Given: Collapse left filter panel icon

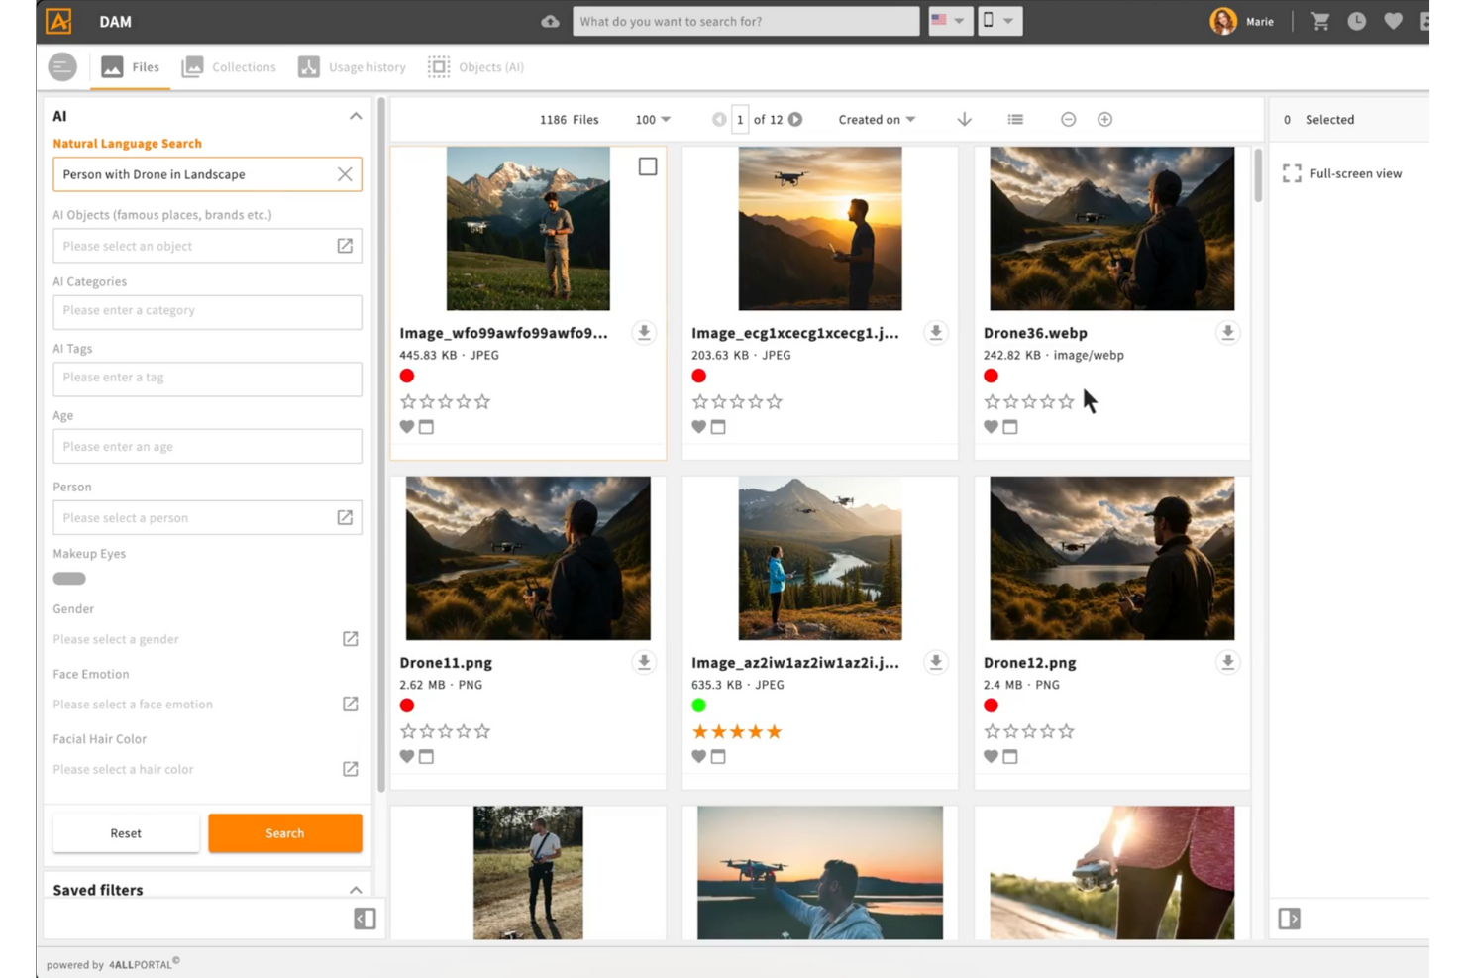Looking at the screenshot, I should 365,919.
